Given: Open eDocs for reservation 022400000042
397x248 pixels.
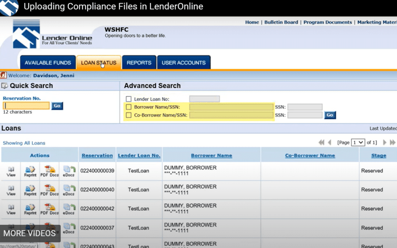Looking at the screenshot, I should tap(69, 209).
